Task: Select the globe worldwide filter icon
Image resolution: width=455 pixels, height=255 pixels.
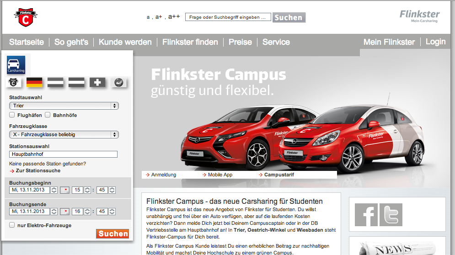Action: pyautogui.click(x=118, y=83)
